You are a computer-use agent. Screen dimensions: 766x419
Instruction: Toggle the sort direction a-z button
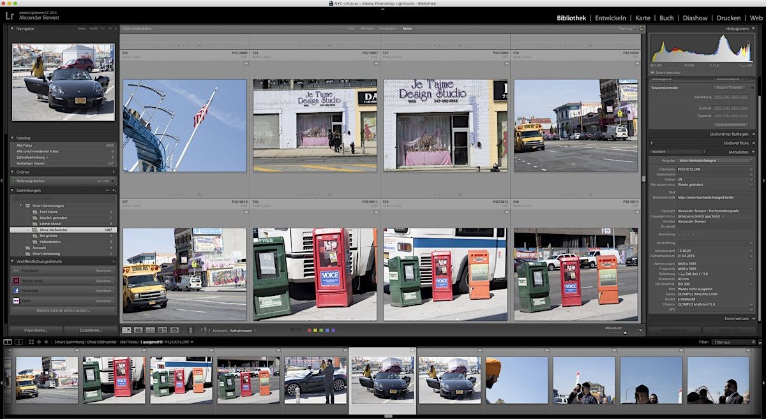pyautogui.click(x=205, y=330)
